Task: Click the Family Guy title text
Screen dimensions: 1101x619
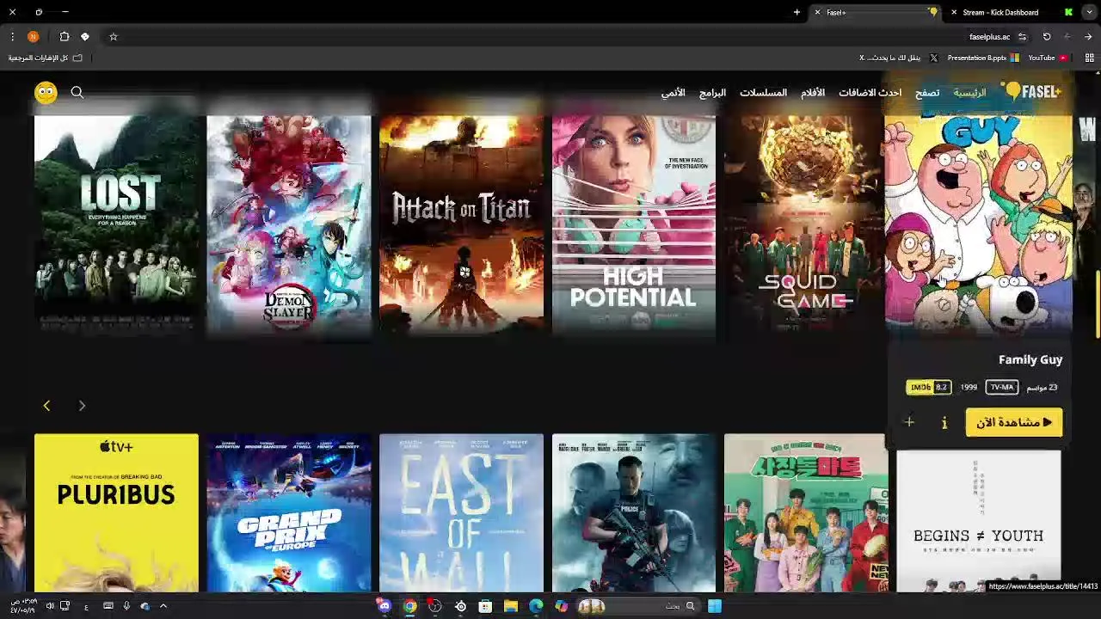Action: click(1030, 359)
